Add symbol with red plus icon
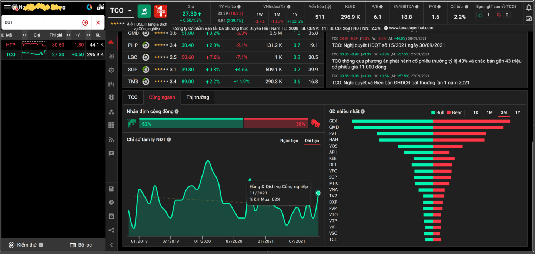 [x=85, y=23]
